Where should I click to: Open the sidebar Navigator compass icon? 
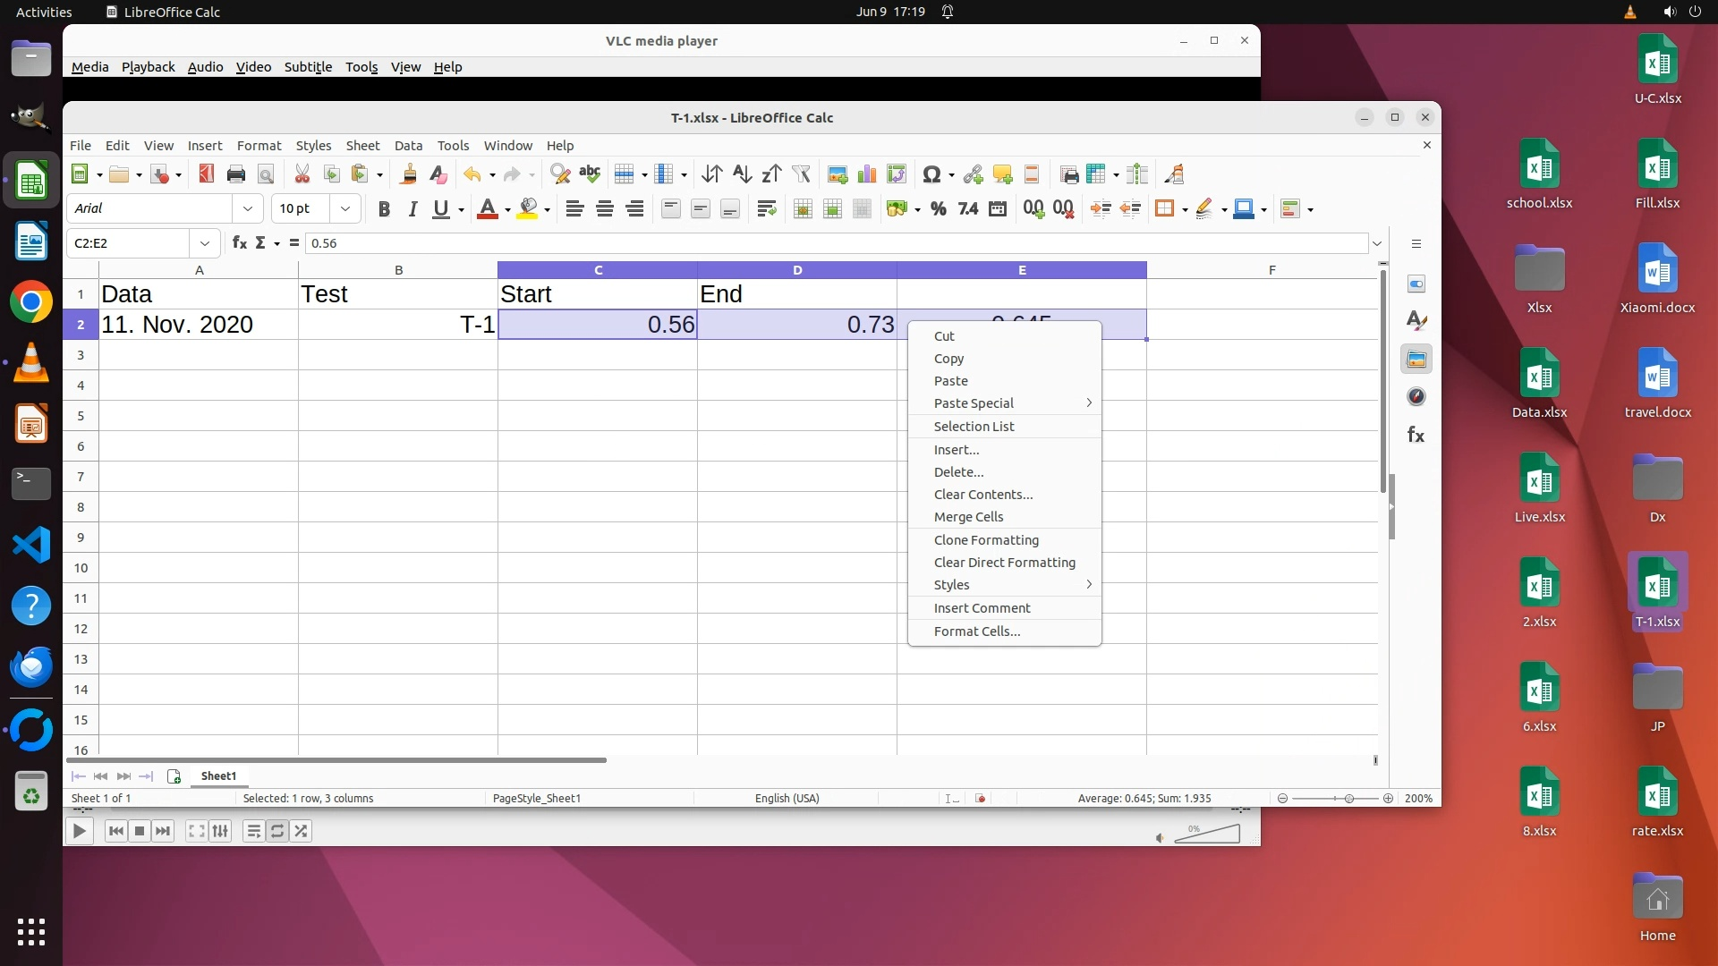pos(1416,397)
